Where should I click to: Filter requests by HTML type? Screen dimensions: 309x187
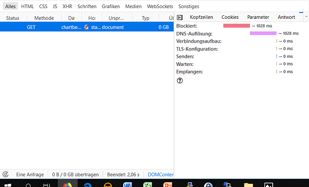coord(27,7)
